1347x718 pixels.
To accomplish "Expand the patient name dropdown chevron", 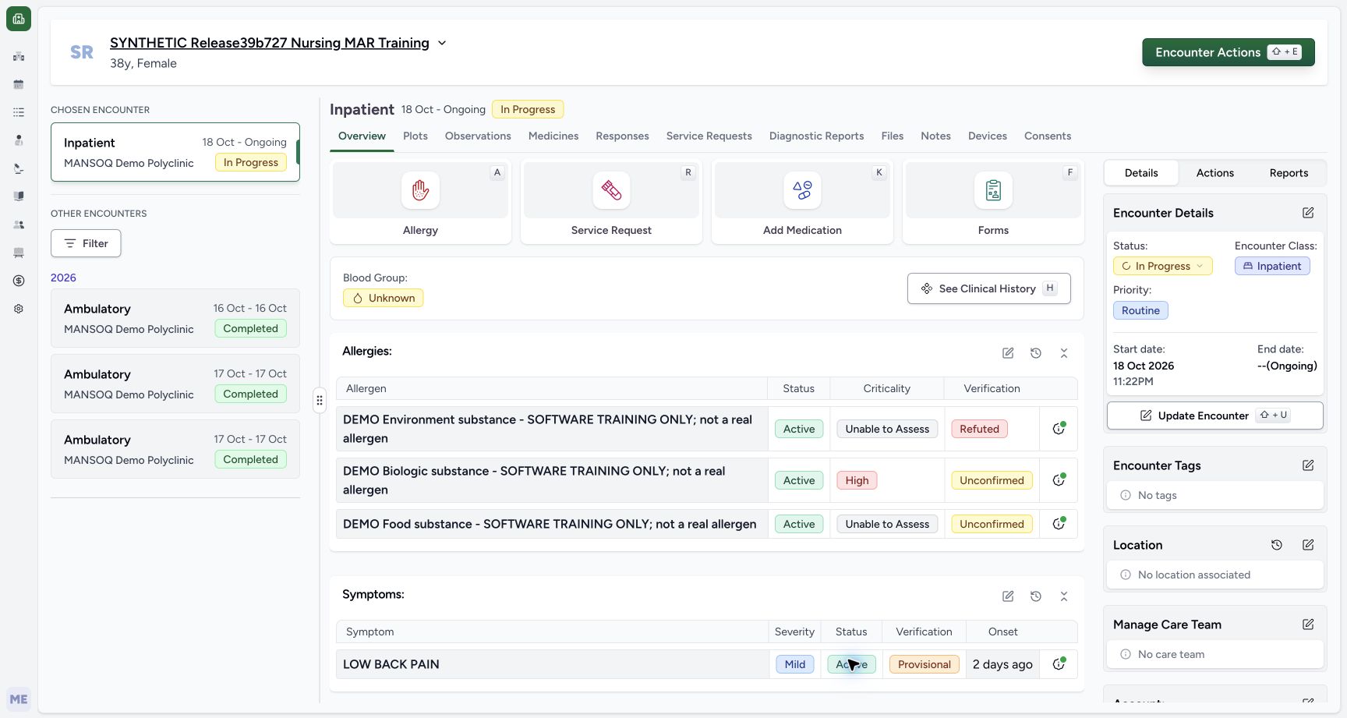I will tap(442, 43).
